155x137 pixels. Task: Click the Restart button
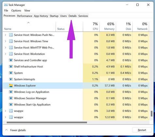(x=142, y=130)
